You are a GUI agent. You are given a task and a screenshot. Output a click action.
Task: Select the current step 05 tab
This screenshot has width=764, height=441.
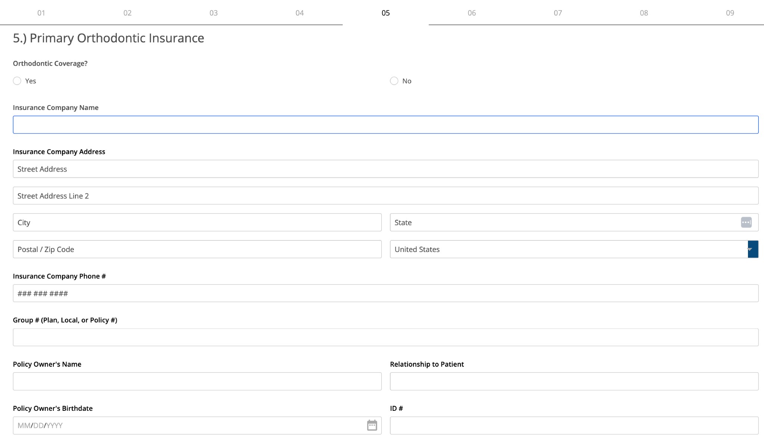[x=386, y=13]
